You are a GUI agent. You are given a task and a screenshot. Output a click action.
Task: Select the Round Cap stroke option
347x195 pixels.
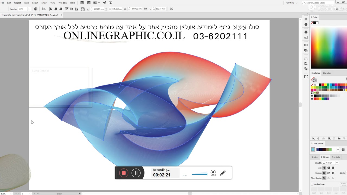pyautogui.click(x=329, y=168)
